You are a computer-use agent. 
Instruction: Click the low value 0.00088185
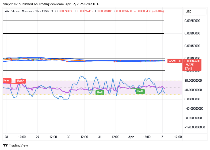pos(105,11)
